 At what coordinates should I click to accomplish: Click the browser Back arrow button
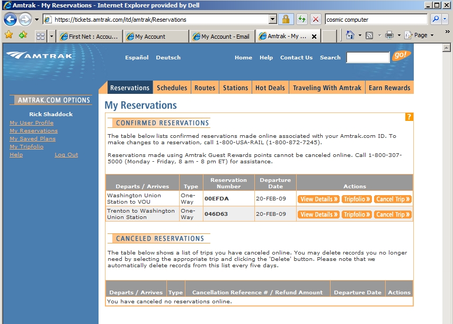[10, 20]
